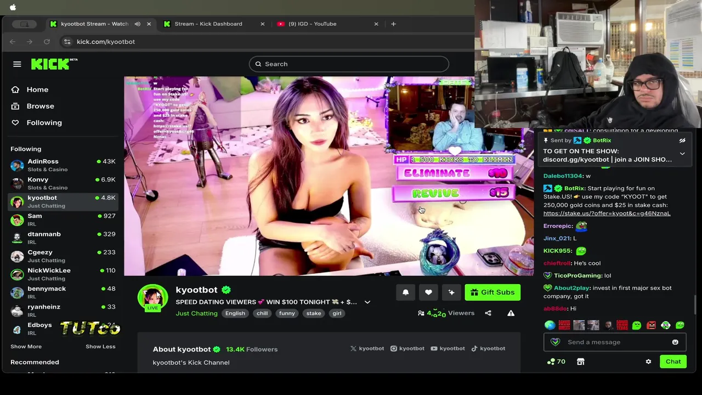Screen dimensions: 702x395
Task: Click the stream video player
Action: [329, 176]
